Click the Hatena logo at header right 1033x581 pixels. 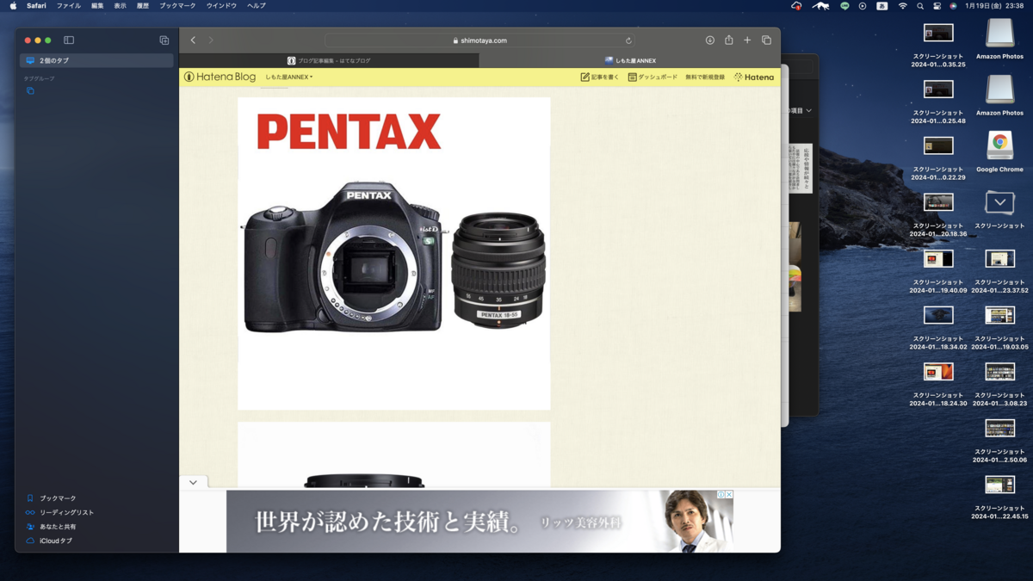click(x=754, y=77)
